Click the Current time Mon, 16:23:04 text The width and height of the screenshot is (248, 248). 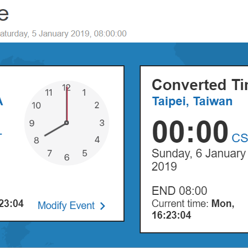click(x=193, y=209)
